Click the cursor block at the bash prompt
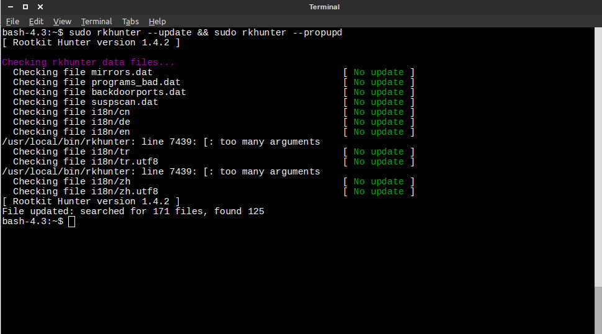The width and height of the screenshot is (602, 334). pos(71,222)
